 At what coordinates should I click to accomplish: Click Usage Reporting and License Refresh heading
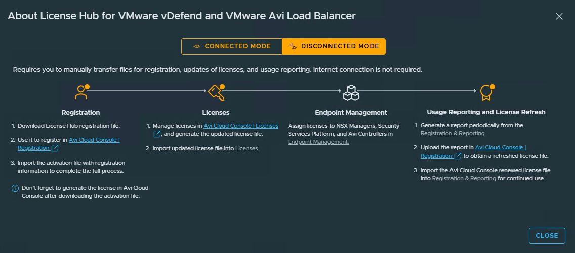[486, 112]
